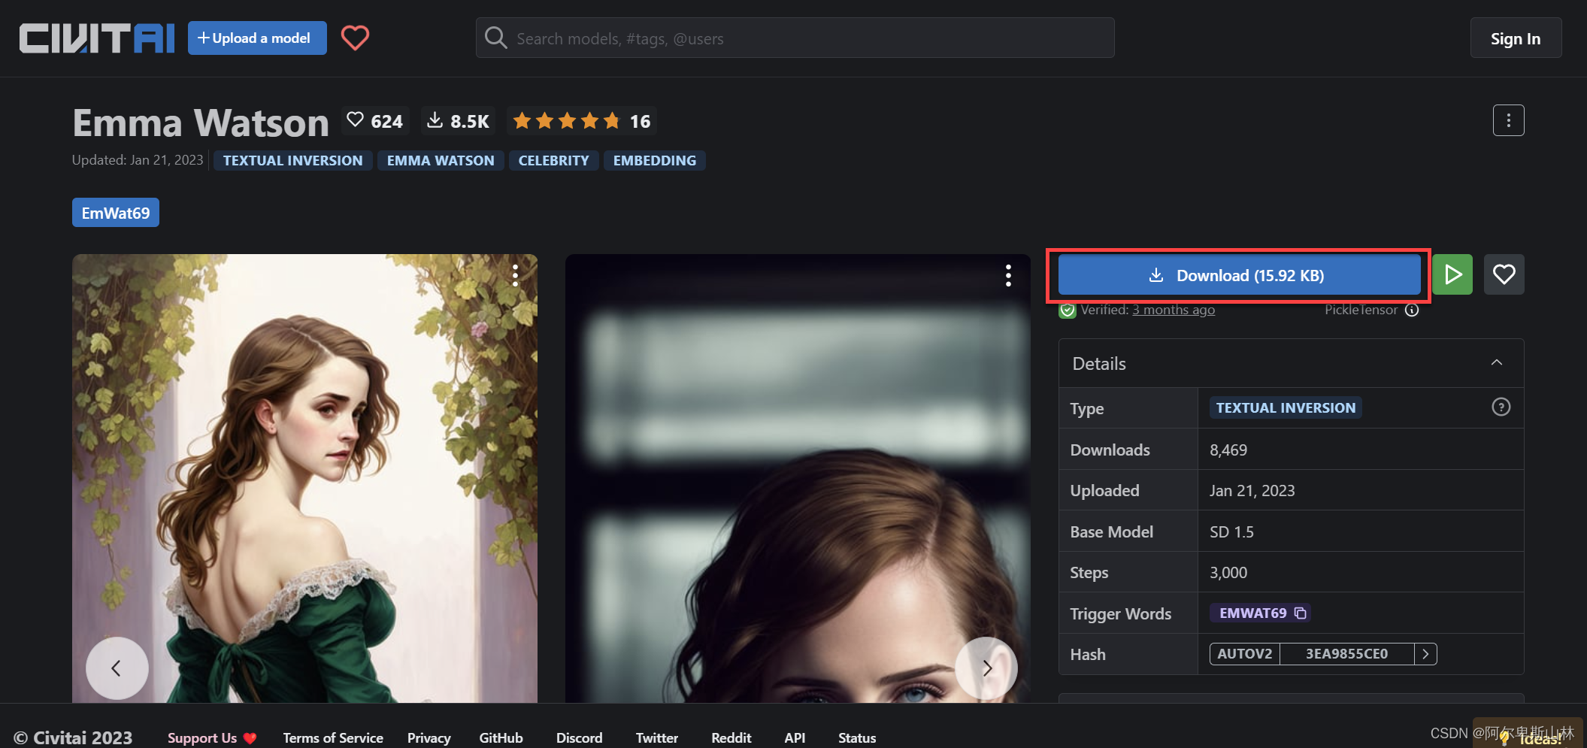Select the Updated: Jan 21, 2023 text
The height and width of the screenshot is (748, 1587).
tap(138, 160)
